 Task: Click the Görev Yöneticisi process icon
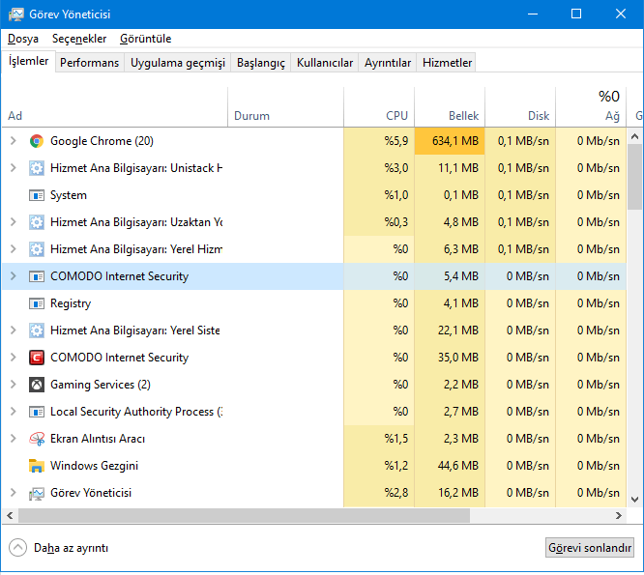pyautogui.click(x=37, y=493)
